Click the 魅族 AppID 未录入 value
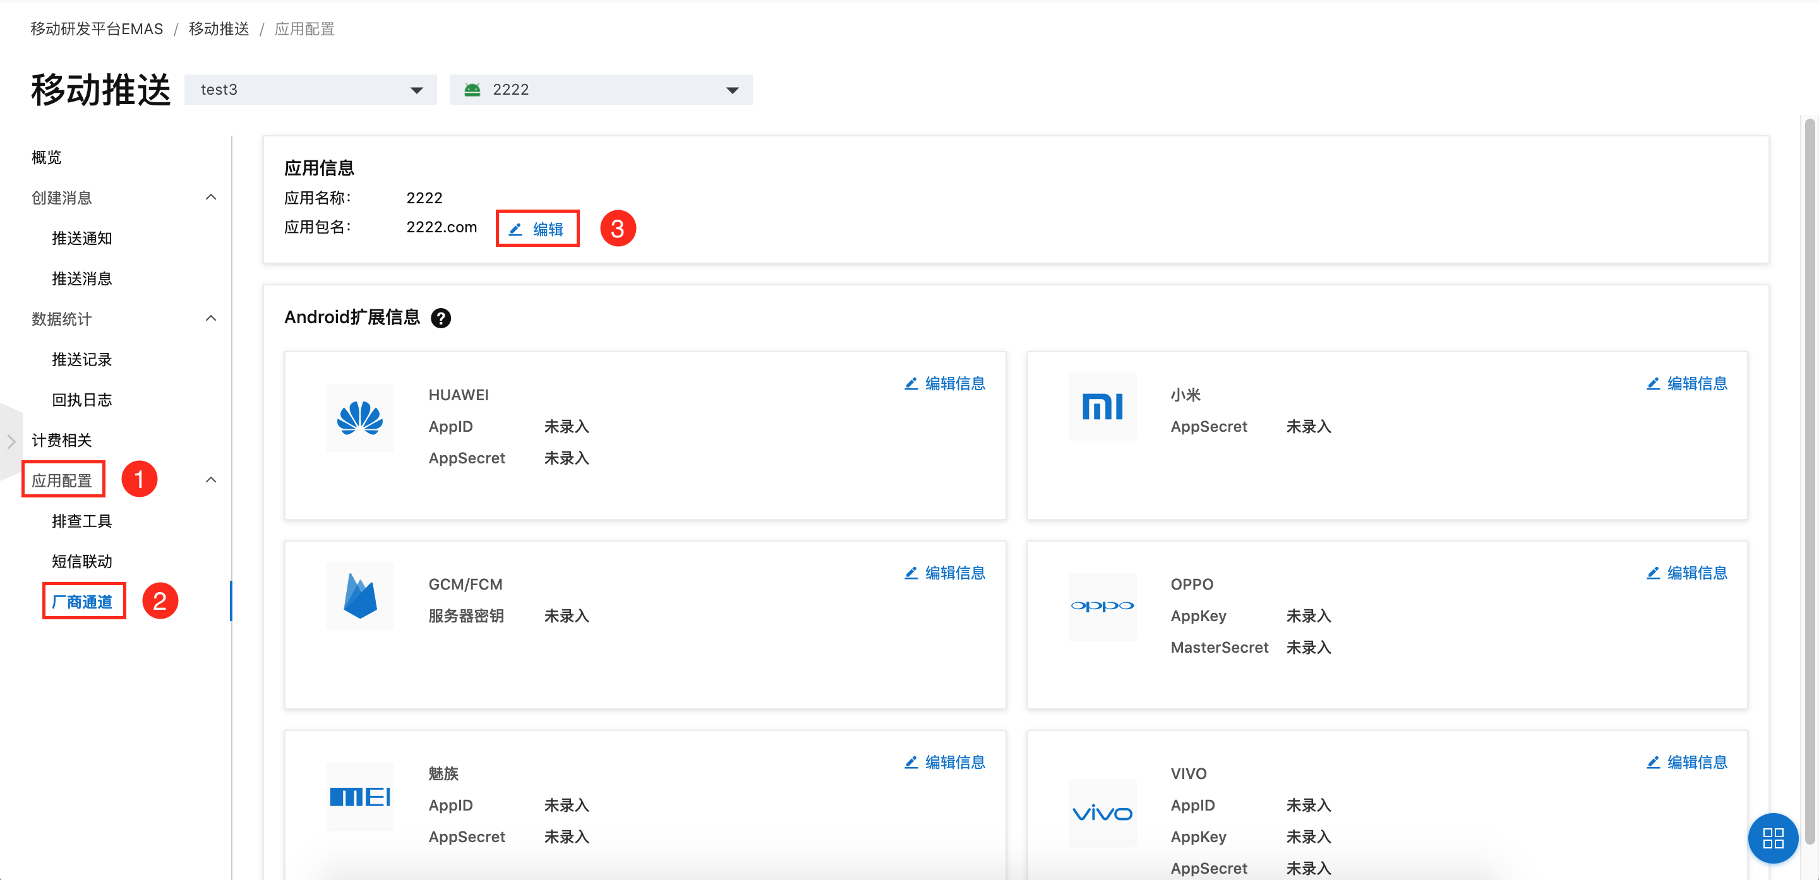 pos(567,806)
